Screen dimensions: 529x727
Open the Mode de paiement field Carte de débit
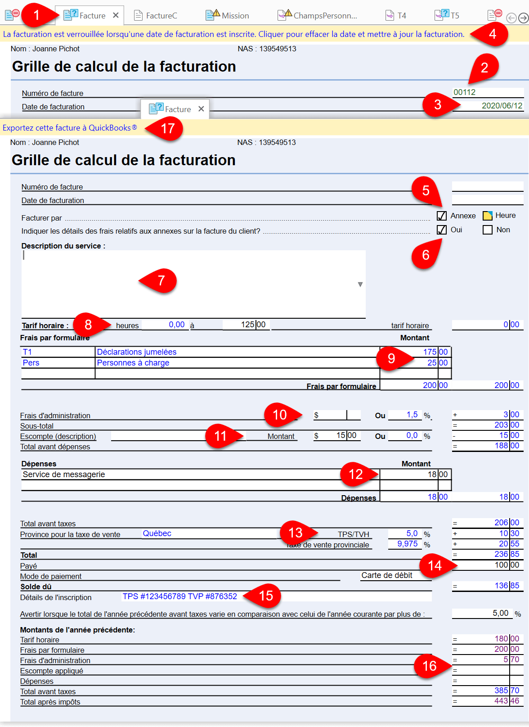pos(396,575)
